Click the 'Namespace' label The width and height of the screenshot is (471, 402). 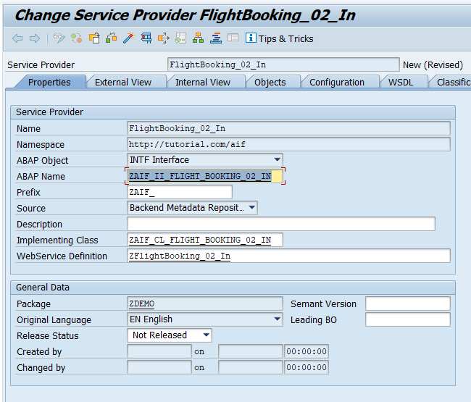coord(41,145)
